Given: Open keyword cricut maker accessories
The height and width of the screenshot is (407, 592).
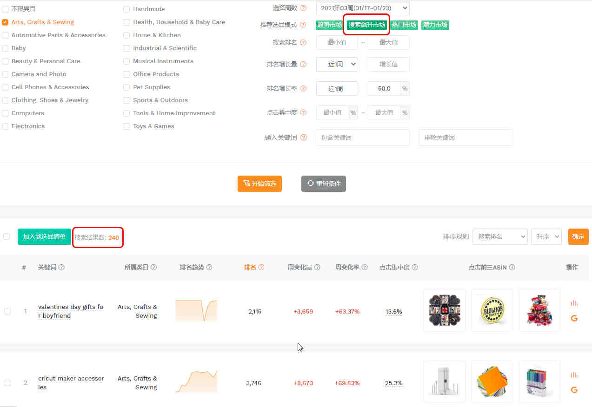Looking at the screenshot, I should click(x=71, y=383).
